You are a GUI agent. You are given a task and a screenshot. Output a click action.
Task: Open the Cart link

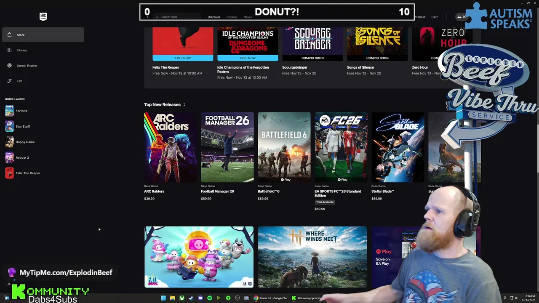point(435,17)
